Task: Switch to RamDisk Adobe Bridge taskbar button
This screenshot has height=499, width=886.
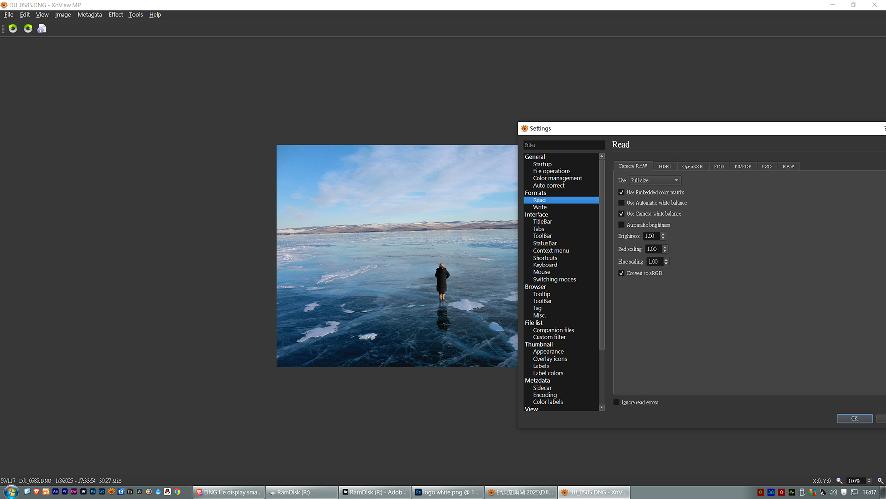Action: tap(375, 492)
